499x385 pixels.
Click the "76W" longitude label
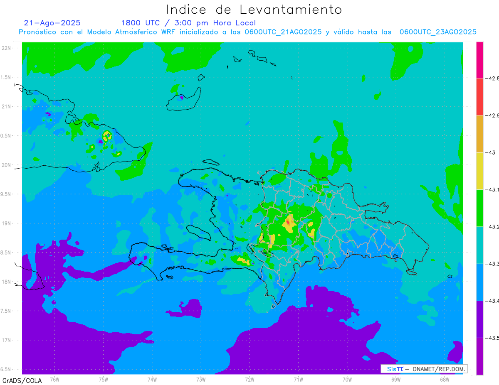coord(54,379)
